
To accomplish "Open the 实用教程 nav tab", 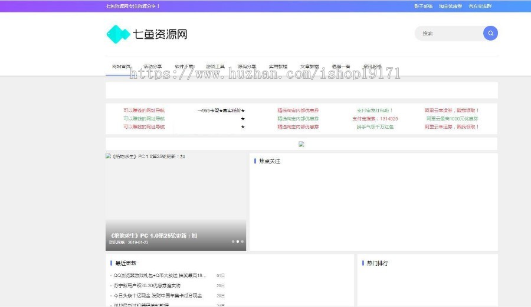I will pos(278,66).
